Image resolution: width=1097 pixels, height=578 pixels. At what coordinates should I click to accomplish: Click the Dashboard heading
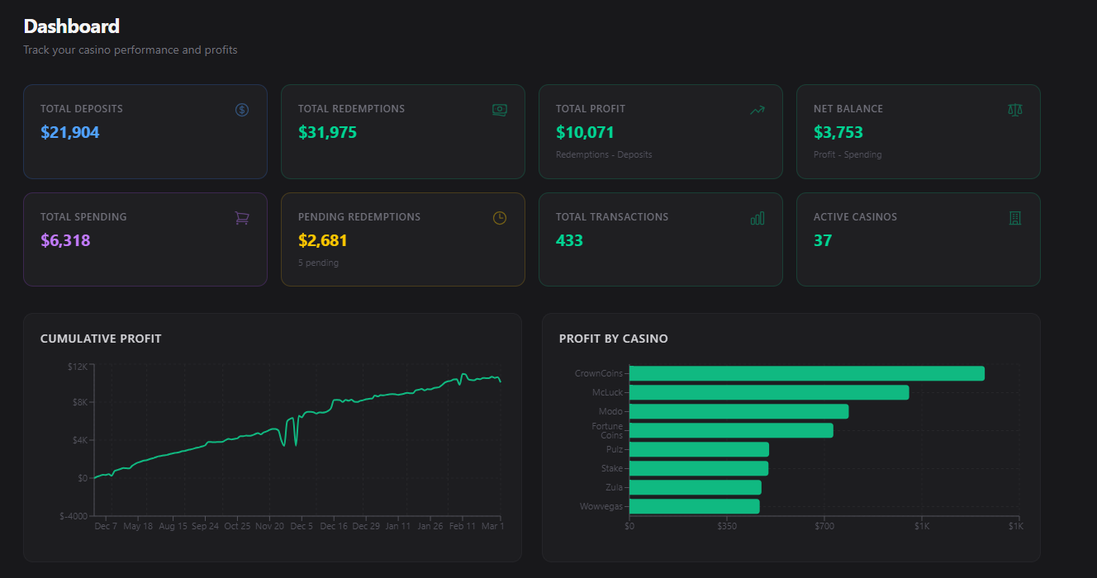(x=70, y=26)
